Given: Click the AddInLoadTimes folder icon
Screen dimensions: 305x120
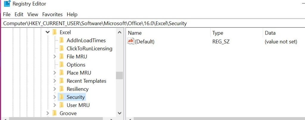Looking at the screenshot, I should point(62,40).
